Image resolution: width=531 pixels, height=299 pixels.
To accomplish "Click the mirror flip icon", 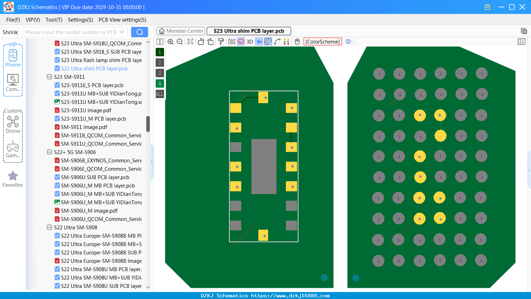I will click(x=232, y=42).
